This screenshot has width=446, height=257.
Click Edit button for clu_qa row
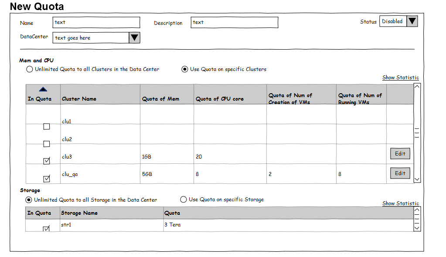pos(400,173)
